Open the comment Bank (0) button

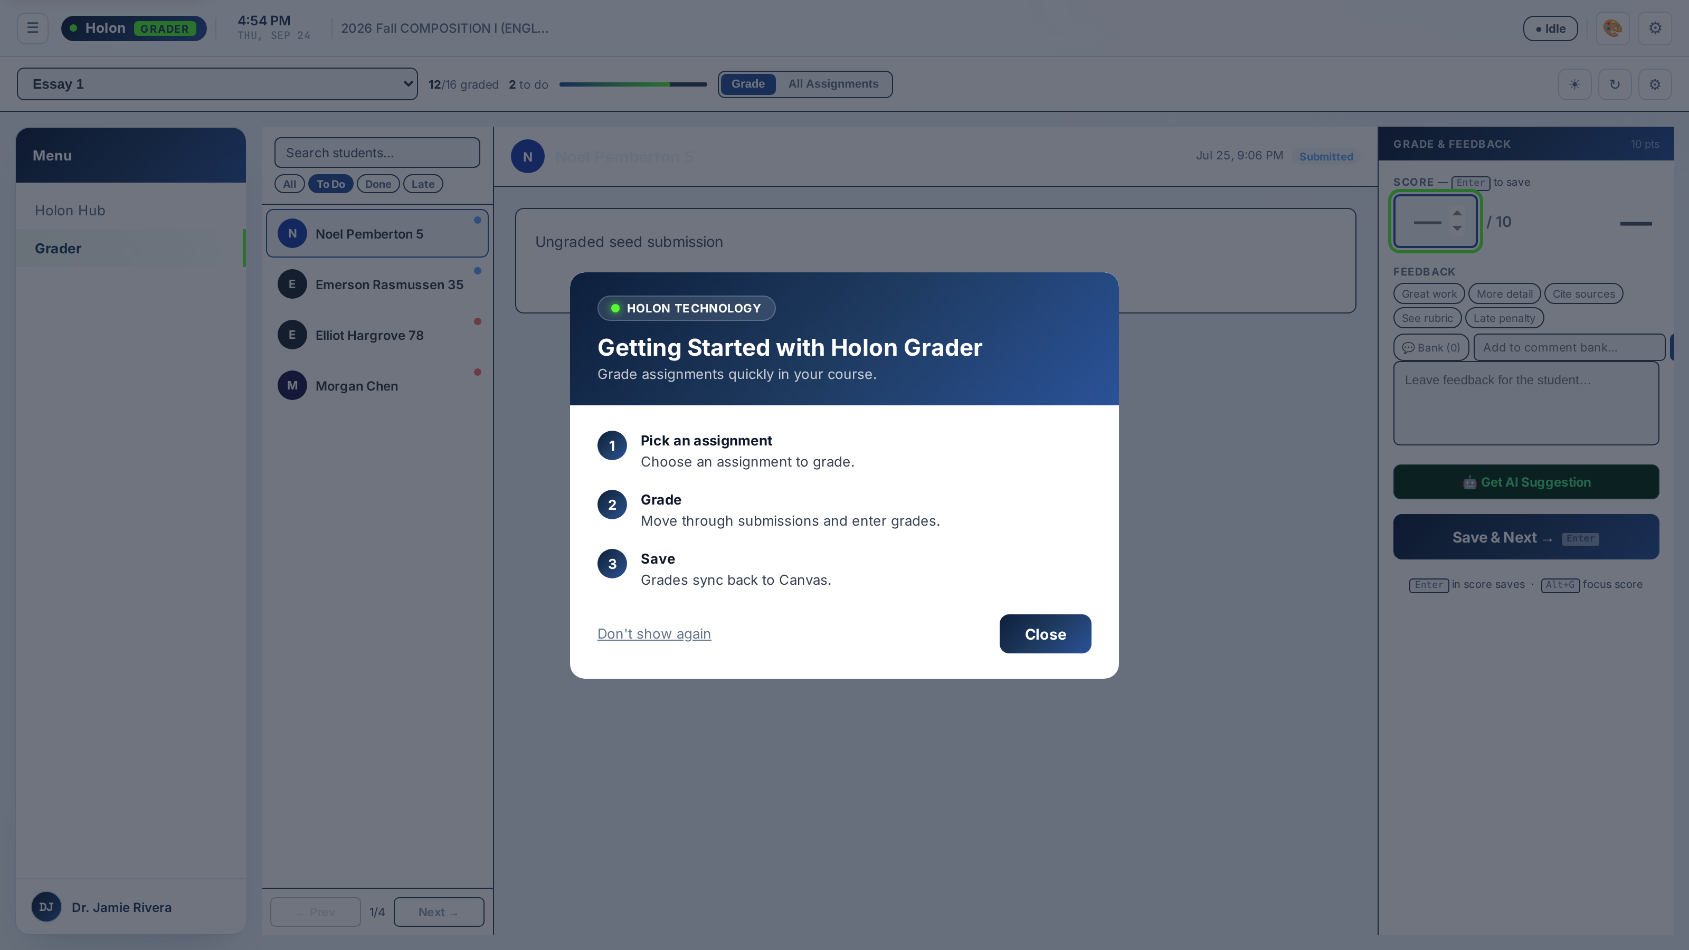tap(1431, 347)
